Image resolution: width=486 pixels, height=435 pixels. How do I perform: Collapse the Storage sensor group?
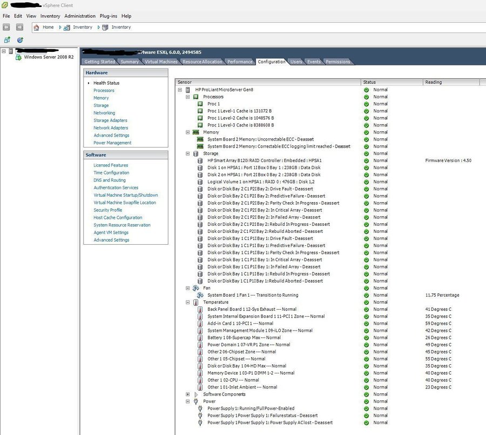click(x=188, y=153)
